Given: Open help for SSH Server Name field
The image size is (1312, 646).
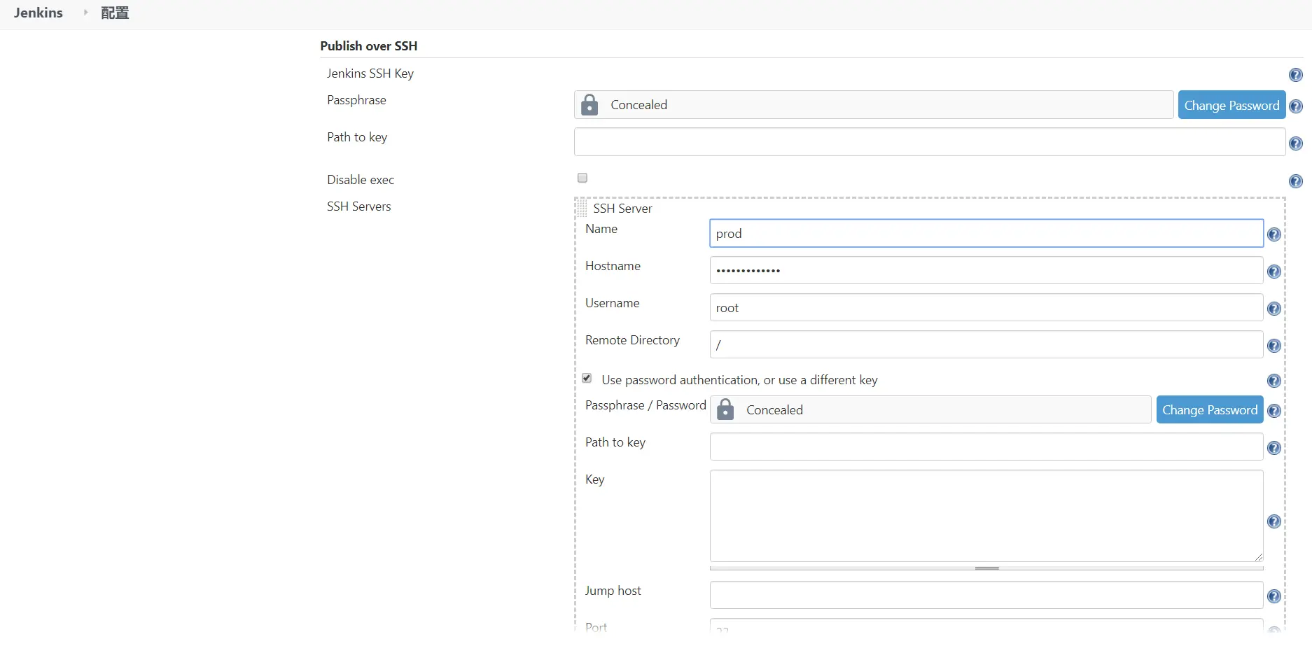Looking at the screenshot, I should pyautogui.click(x=1274, y=234).
